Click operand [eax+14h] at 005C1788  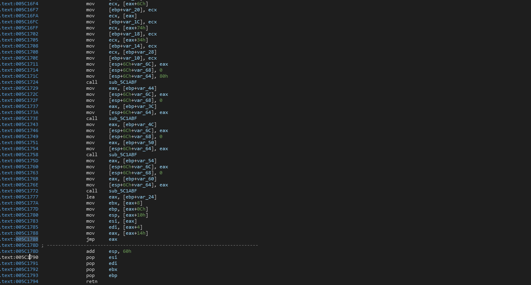pyautogui.click(x=136, y=233)
